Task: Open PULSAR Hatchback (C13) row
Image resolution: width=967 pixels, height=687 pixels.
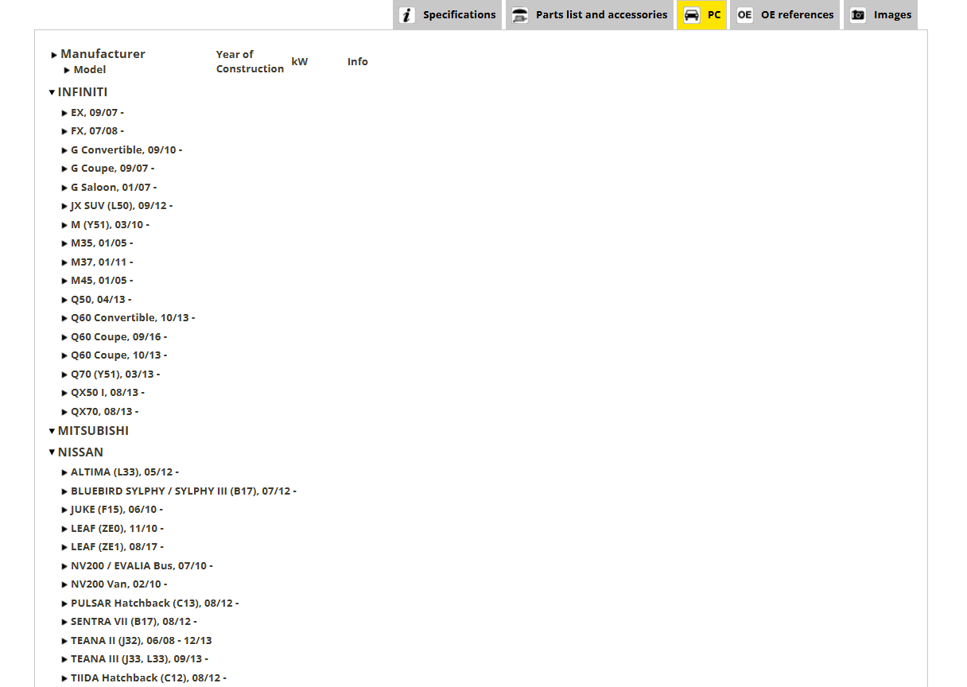Action: pyautogui.click(x=154, y=603)
